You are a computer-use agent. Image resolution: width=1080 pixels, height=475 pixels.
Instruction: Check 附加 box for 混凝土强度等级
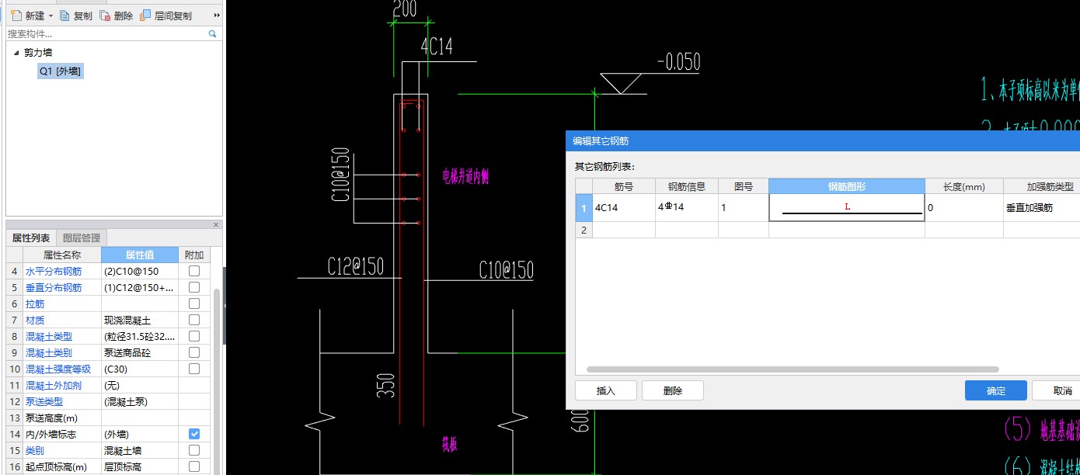[x=194, y=369]
